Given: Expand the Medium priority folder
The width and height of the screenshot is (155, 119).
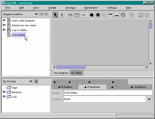Looking at the screenshot, I should pos(4,92).
